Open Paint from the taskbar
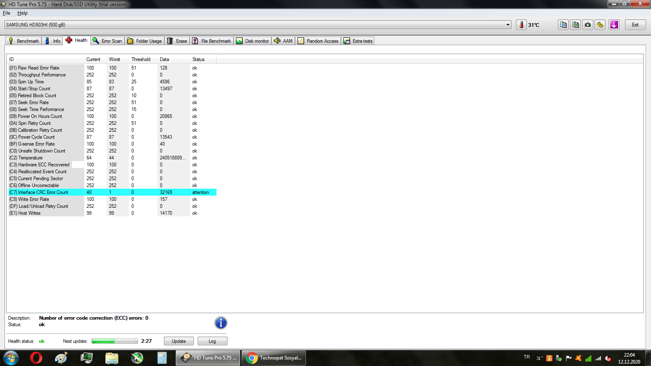Viewport: 651px width, 366px height. coord(61,358)
